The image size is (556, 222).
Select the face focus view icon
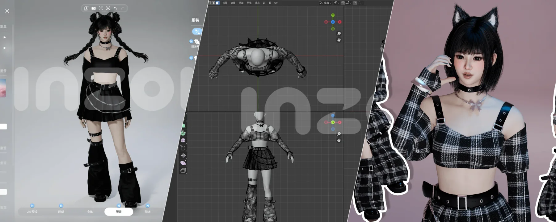tap(101, 8)
